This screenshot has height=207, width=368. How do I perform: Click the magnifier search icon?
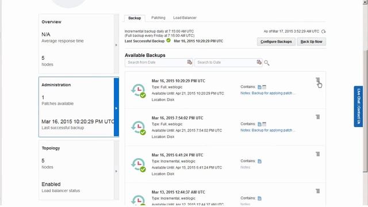tap(267, 63)
